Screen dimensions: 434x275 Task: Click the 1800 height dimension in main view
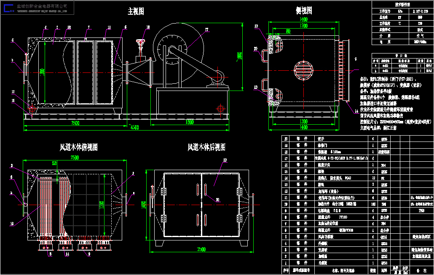pos(239,56)
